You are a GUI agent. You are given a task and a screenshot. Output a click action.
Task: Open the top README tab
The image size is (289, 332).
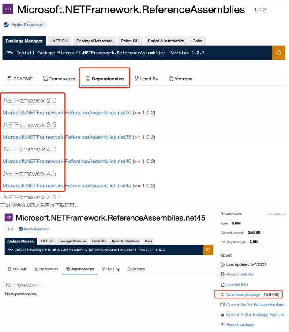tap(20, 79)
